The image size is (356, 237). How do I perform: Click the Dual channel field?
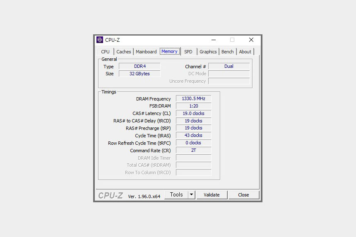[x=229, y=66]
